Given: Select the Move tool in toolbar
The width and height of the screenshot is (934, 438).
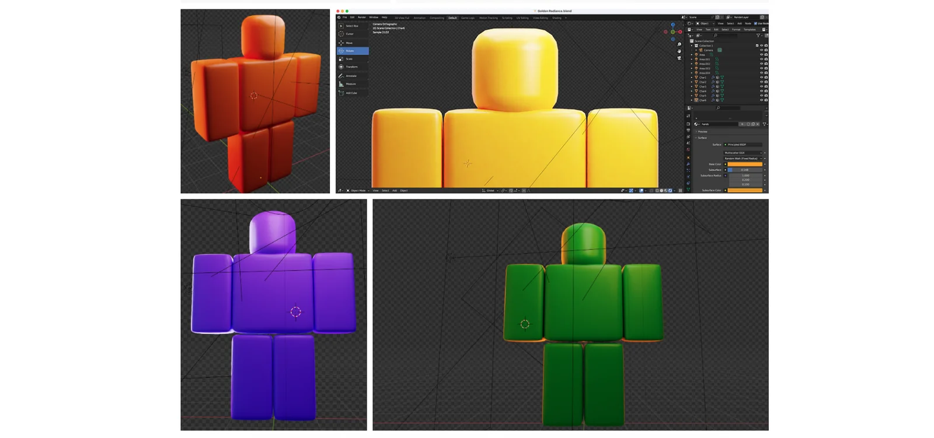Looking at the screenshot, I should (x=348, y=43).
